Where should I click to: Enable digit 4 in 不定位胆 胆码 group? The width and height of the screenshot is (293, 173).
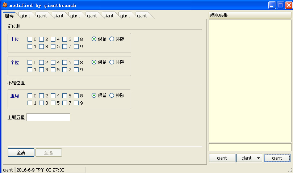tap(53, 96)
